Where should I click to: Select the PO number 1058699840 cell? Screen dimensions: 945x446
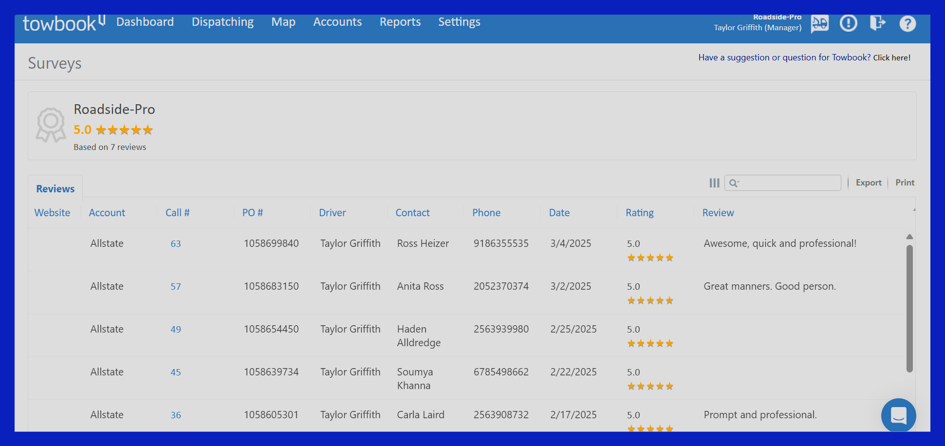[x=271, y=243]
